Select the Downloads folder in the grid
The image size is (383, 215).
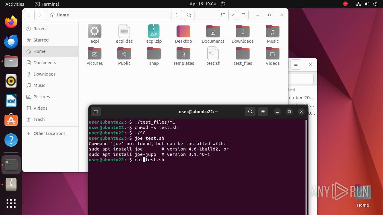coord(243,34)
